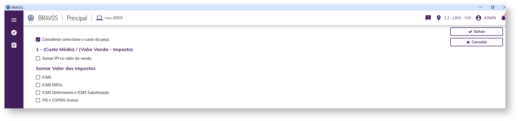Open the notifications bell

(503, 18)
